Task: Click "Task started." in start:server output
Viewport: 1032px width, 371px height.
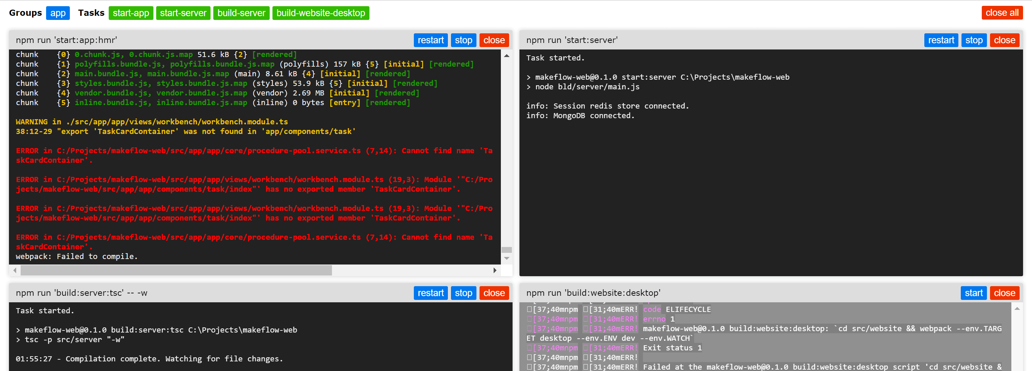Action: tap(555, 58)
